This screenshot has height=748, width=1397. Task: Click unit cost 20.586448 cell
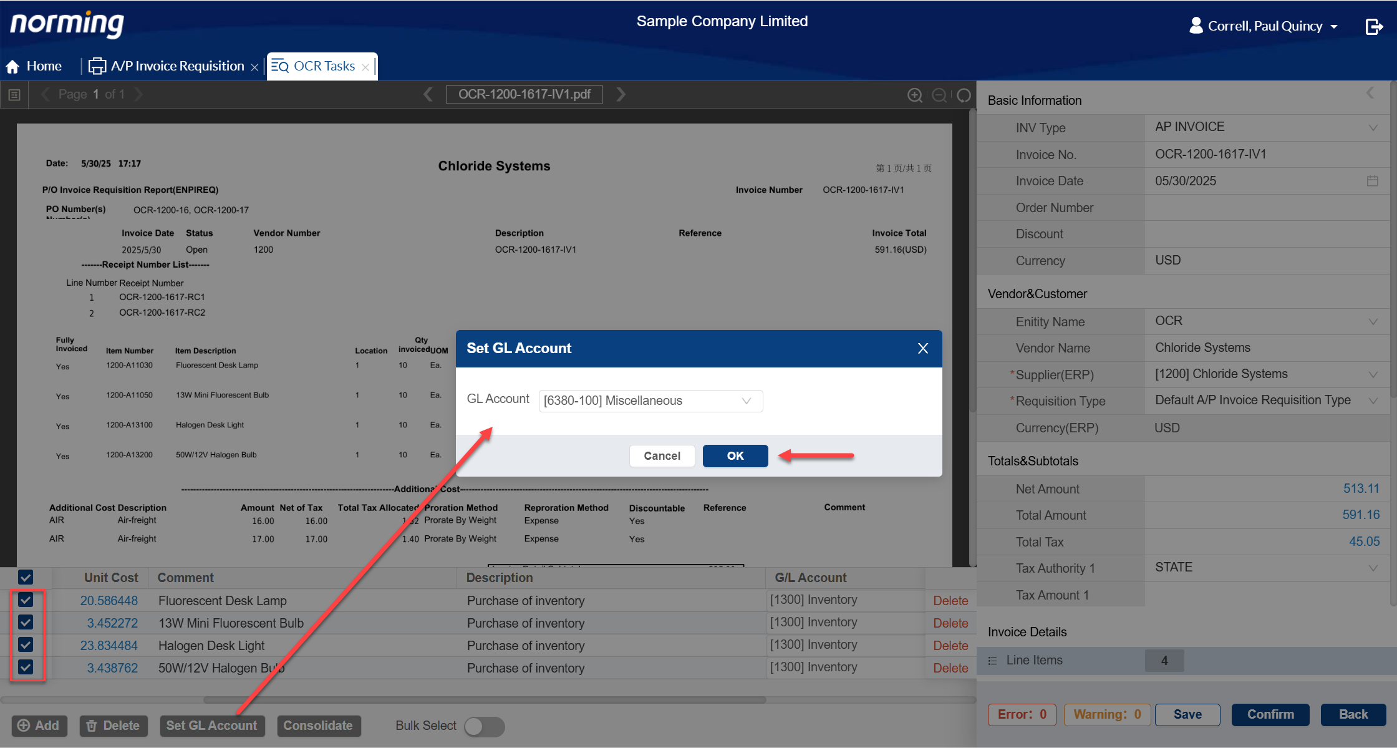[x=109, y=601]
